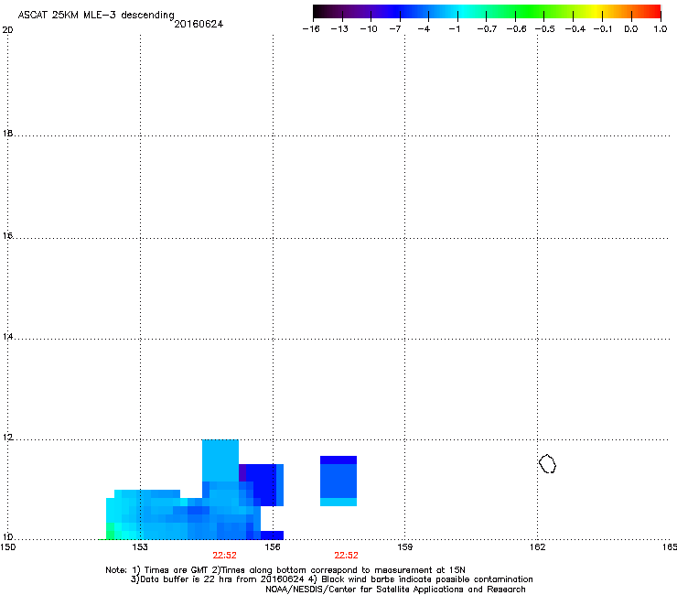Click the longitude axis label 159

(x=404, y=547)
